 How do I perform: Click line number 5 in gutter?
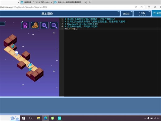[x=62, y=29]
